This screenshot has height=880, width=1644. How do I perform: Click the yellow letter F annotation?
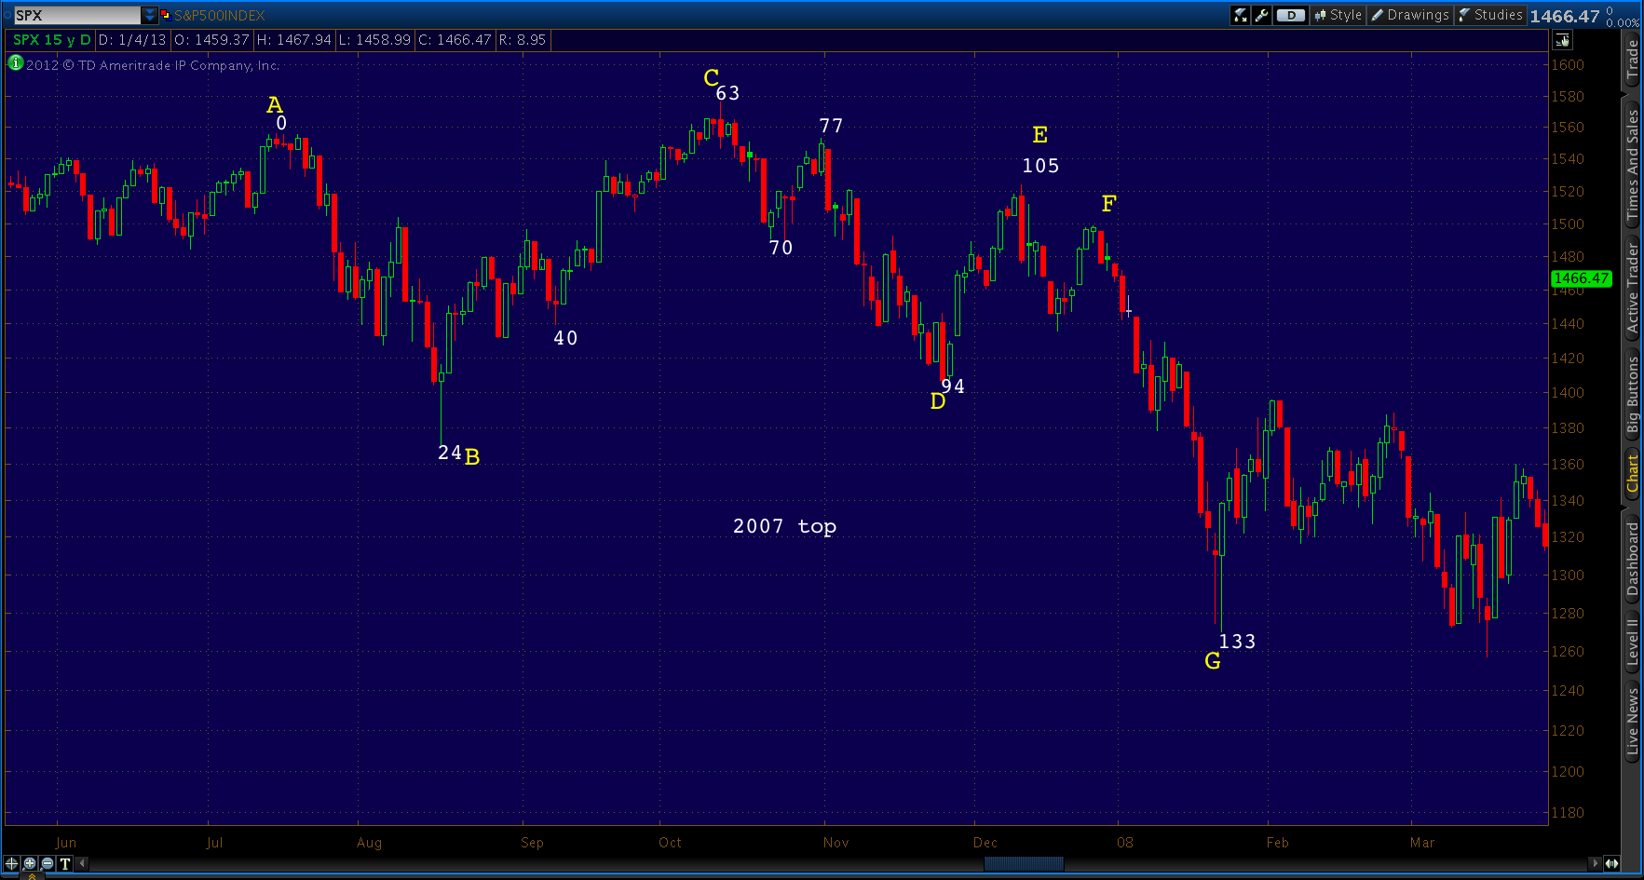[x=1108, y=204]
